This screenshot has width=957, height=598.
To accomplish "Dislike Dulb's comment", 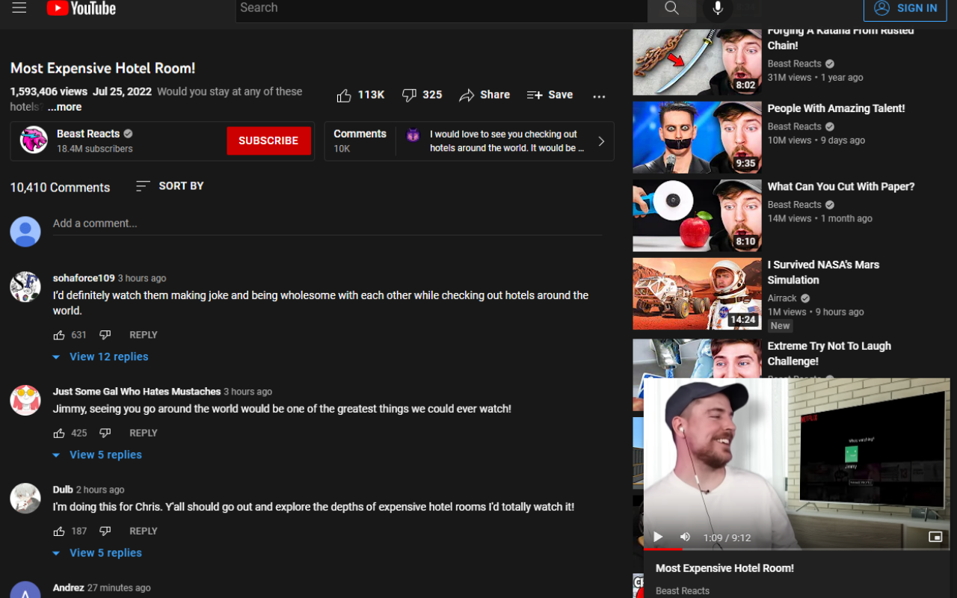I will tap(105, 531).
